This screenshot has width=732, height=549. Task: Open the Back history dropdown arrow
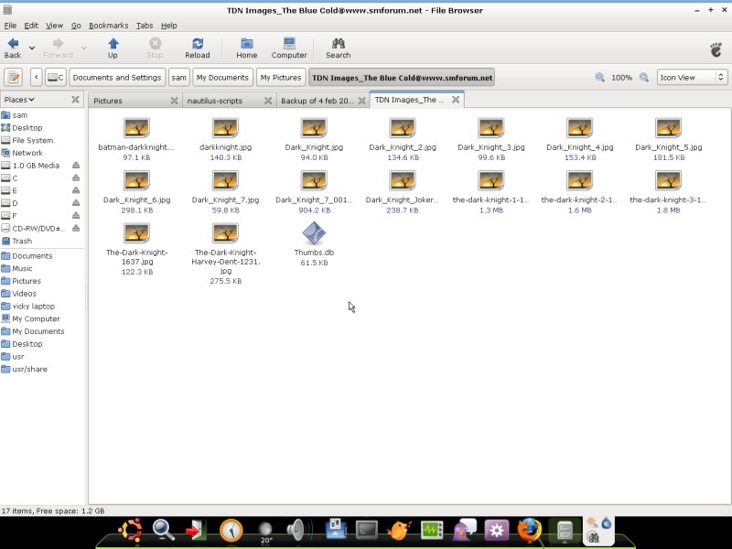tap(32, 48)
